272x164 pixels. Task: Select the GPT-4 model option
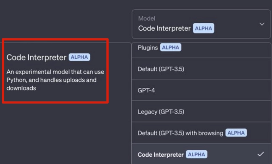(x=146, y=90)
